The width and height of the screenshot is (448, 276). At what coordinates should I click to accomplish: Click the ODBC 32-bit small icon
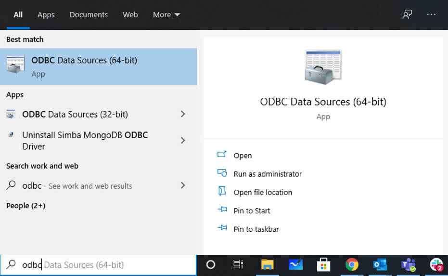click(11, 114)
